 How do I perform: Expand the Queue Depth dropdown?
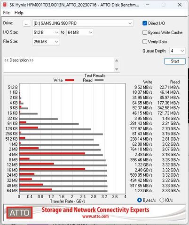pyautogui.click(x=177, y=51)
